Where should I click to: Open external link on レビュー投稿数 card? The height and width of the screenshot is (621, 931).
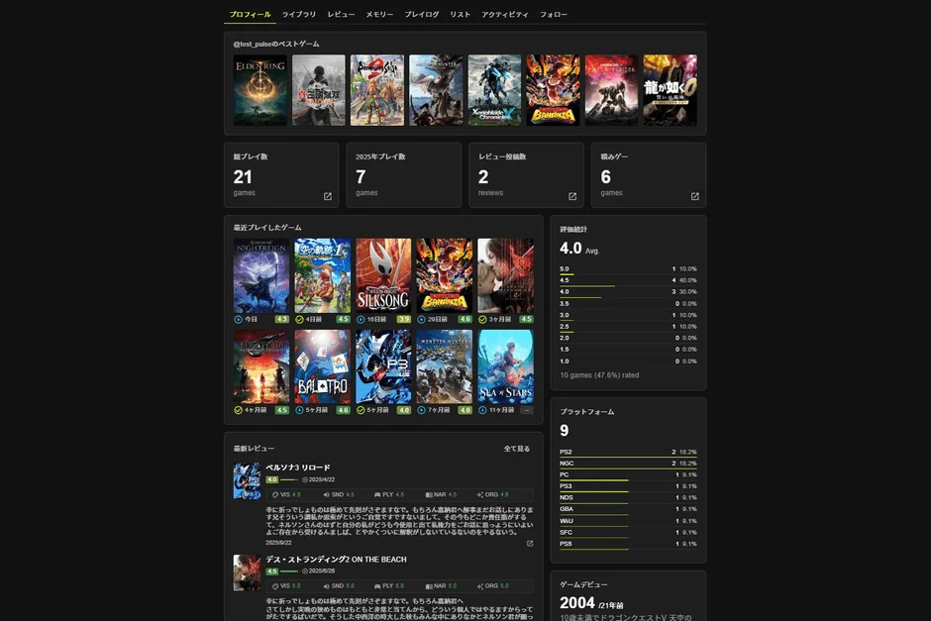point(570,196)
